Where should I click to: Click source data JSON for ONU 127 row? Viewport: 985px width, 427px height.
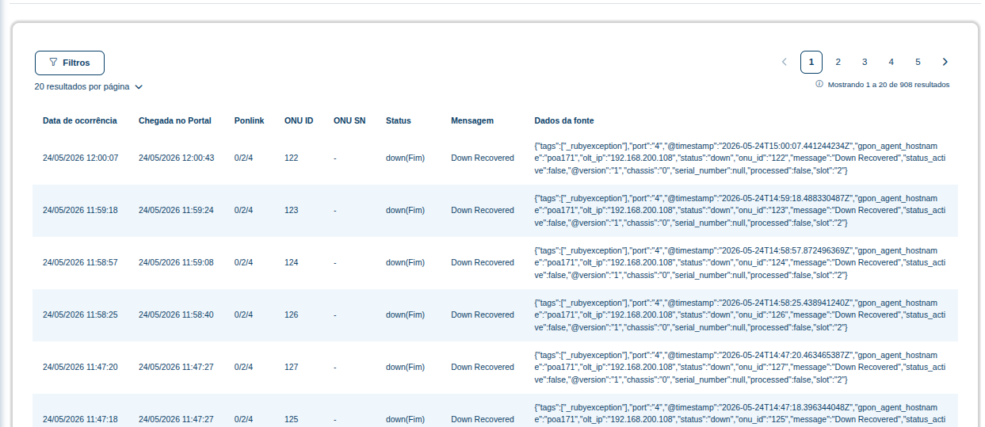[x=740, y=367]
